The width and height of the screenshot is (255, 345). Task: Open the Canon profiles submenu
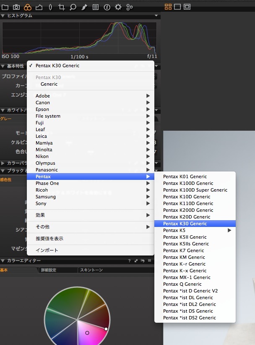coord(91,103)
